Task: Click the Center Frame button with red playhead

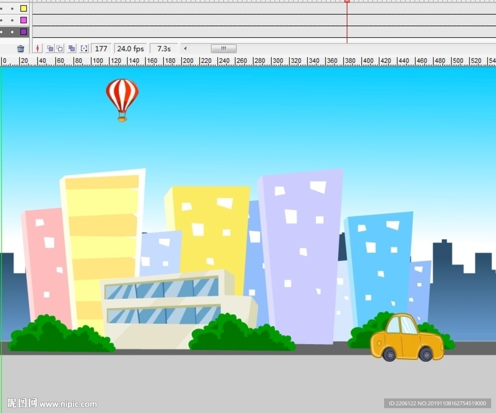Action: (x=38, y=48)
